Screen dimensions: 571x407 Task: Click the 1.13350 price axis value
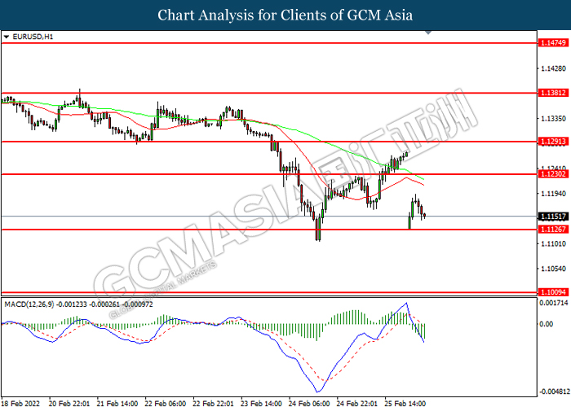[x=554, y=119]
